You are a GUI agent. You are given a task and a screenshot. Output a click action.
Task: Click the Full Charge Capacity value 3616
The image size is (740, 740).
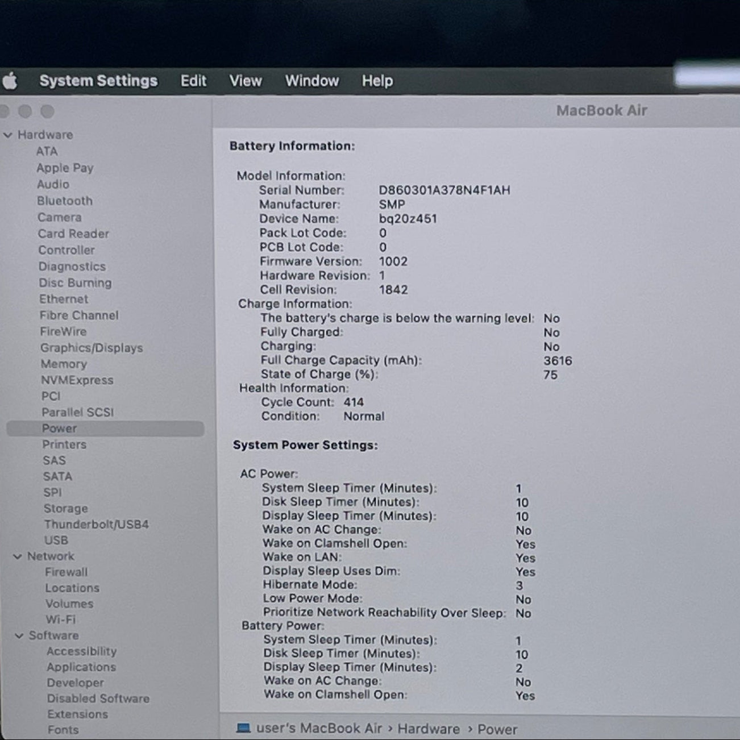click(558, 361)
